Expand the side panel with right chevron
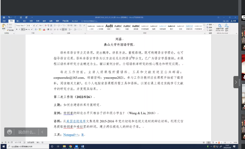The height and width of the screenshot is (149, 245). click(236, 82)
